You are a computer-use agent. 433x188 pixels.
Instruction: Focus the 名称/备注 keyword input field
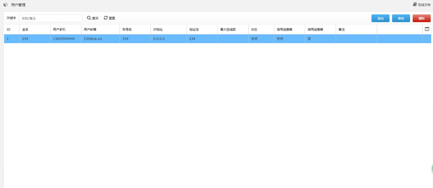click(x=51, y=18)
